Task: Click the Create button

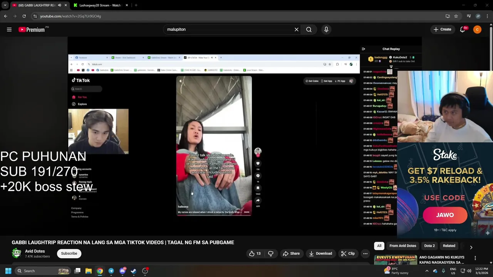Action: [x=442, y=30]
